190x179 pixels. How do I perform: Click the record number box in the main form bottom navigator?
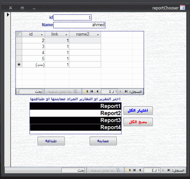152,170
